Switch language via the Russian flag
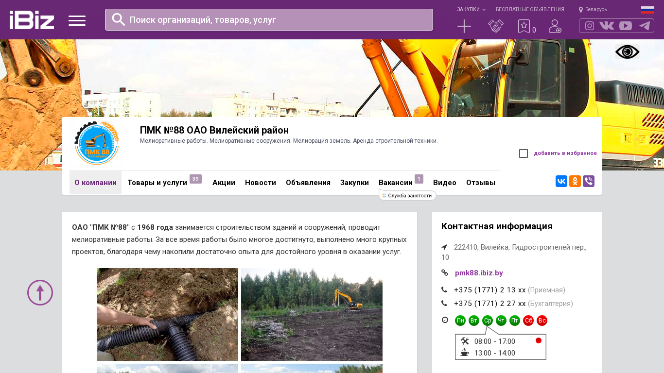Screen dimensions: 664x373 pyautogui.click(x=647, y=10)
